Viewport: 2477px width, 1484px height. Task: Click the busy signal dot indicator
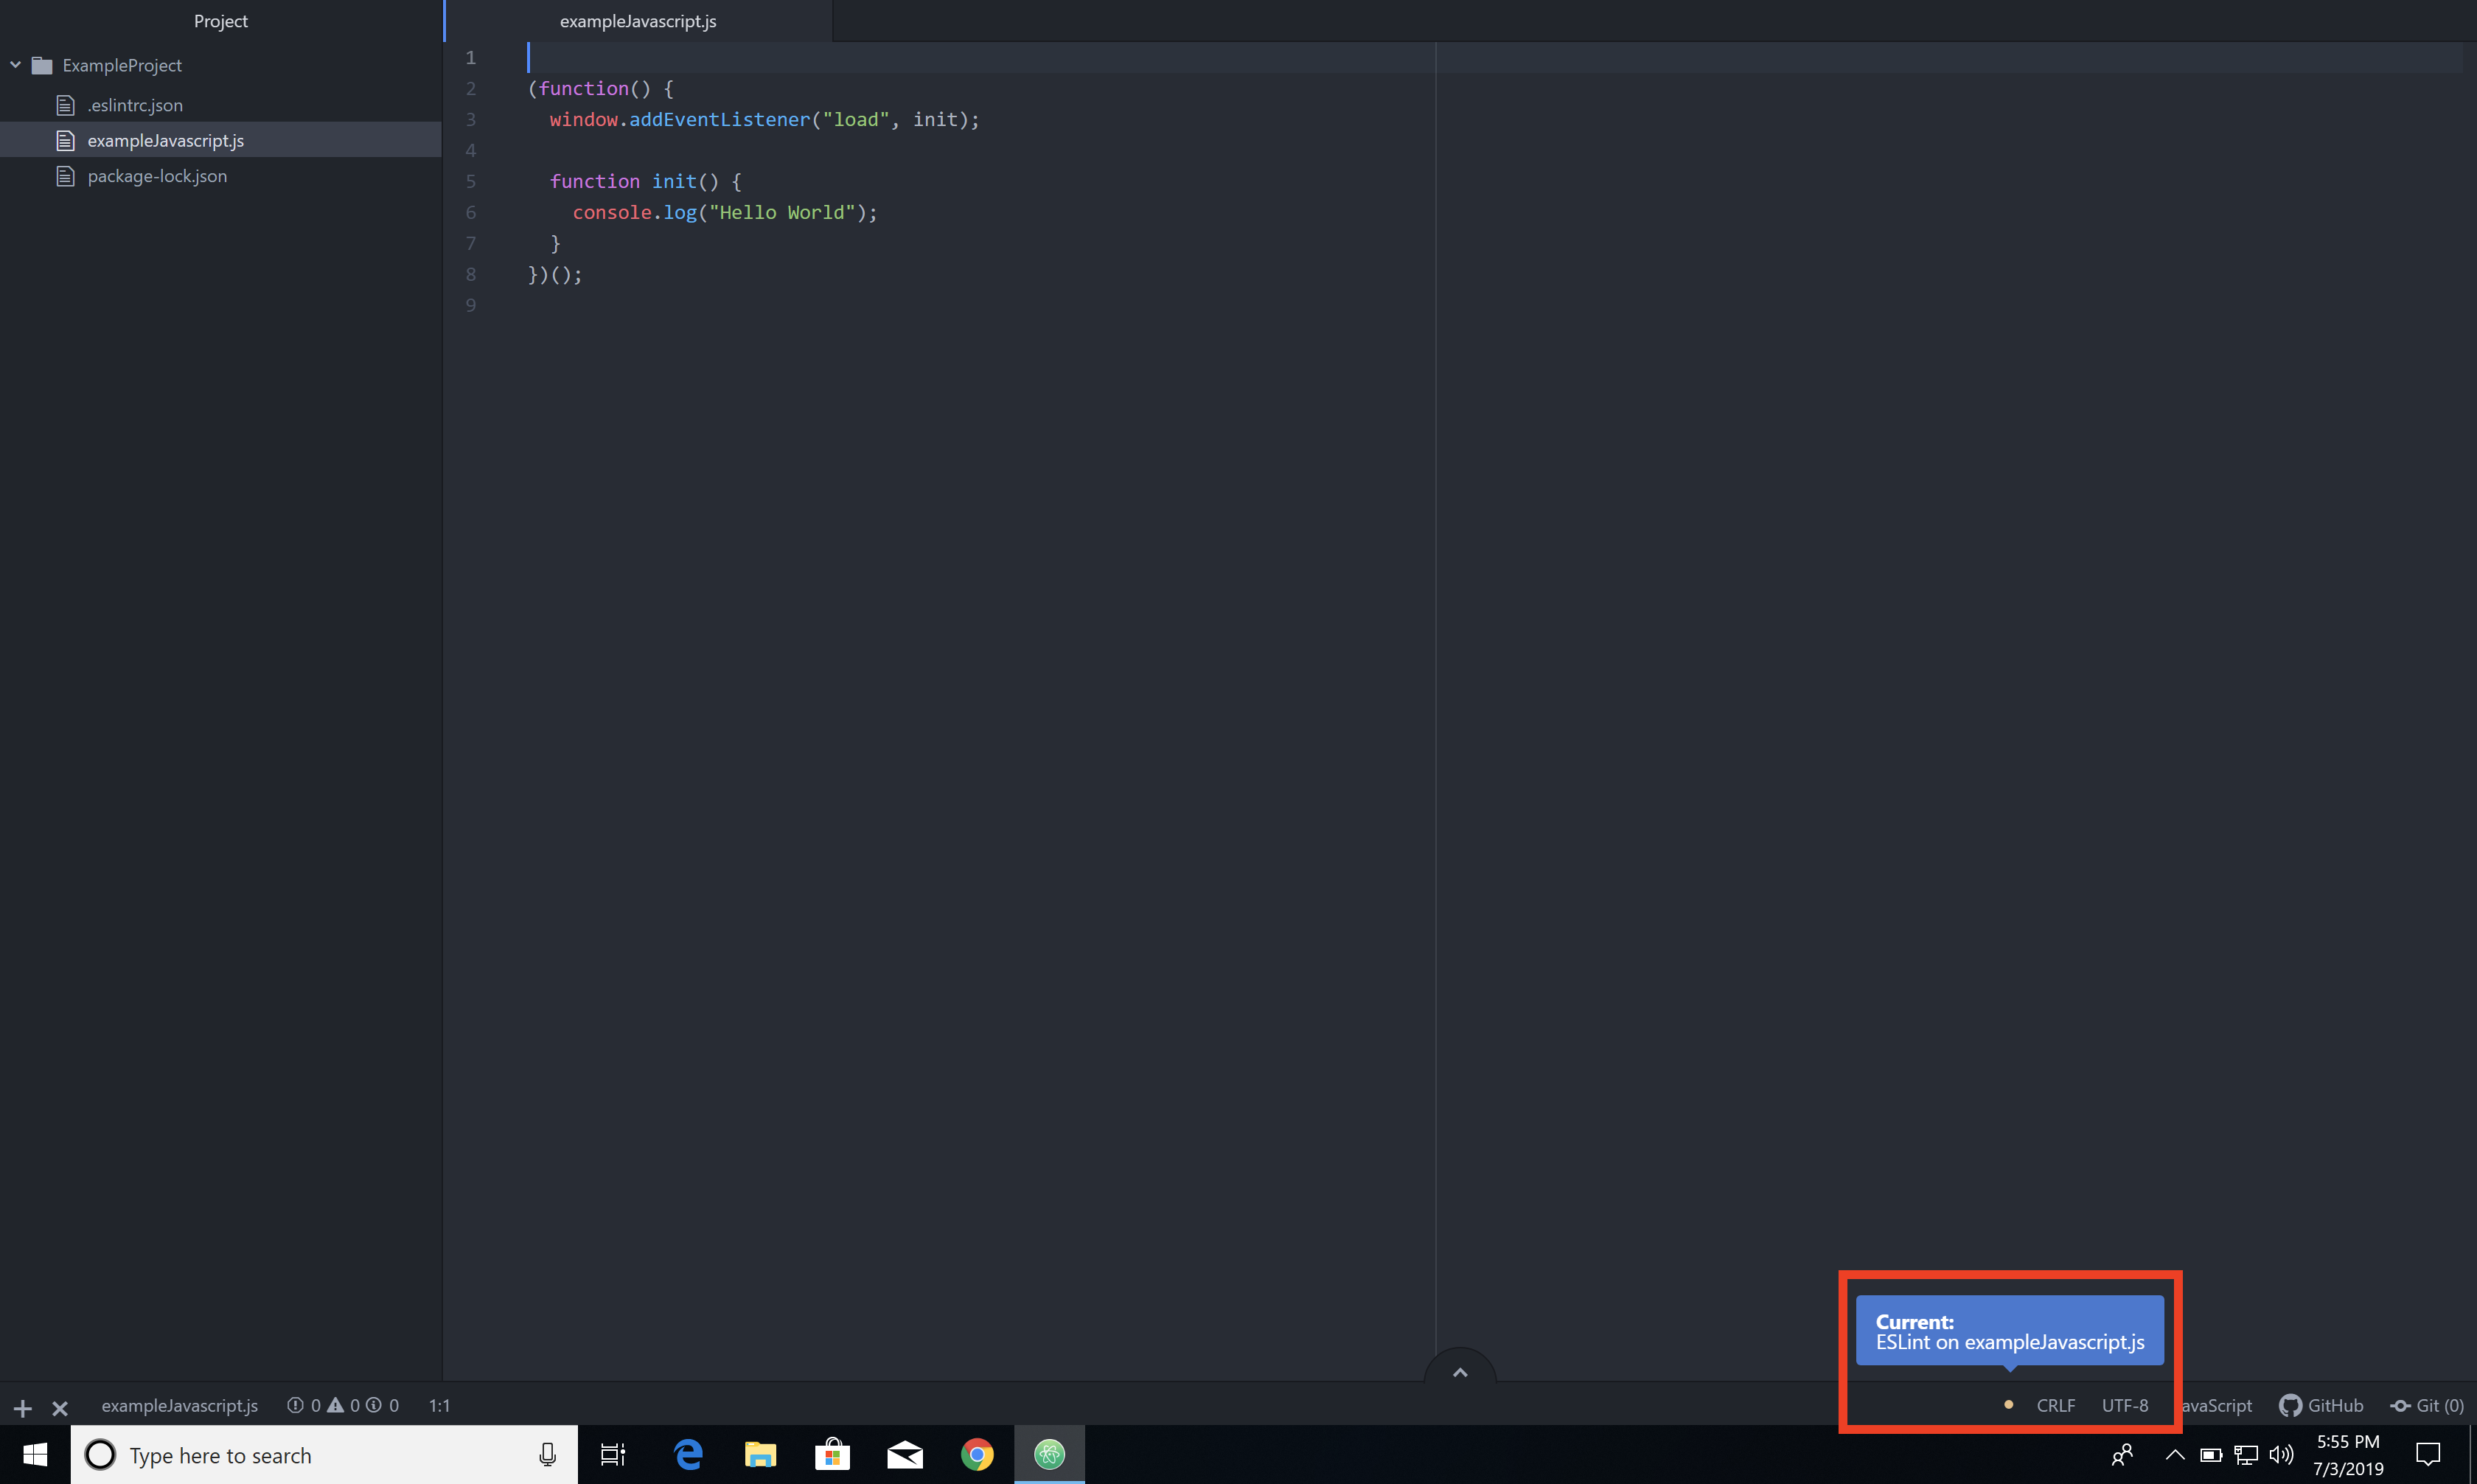[2008, 1404]
